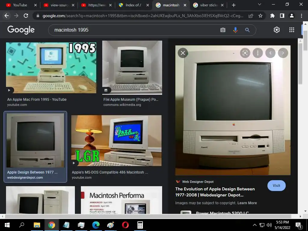Image resolution: width=308 pixels, height=231 pixels.
Task: Open Google quick settings gear
Action: [x=277, y=30]
